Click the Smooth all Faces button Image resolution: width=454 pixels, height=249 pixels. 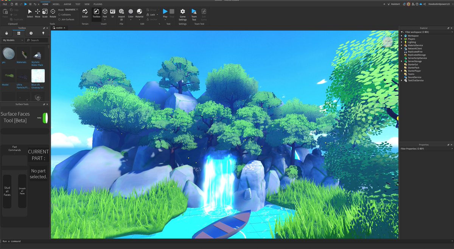pos(22,191)
